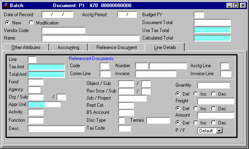Choose Def under Freight
The width and height of the screenshot is (249, 149).
(178, 108)
